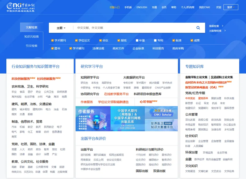Uncheck the 标准 checkbox
This screenshot has width=246, height=179.
173,40
